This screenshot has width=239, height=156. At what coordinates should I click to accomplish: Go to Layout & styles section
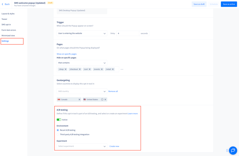click(x=8, y=14)
